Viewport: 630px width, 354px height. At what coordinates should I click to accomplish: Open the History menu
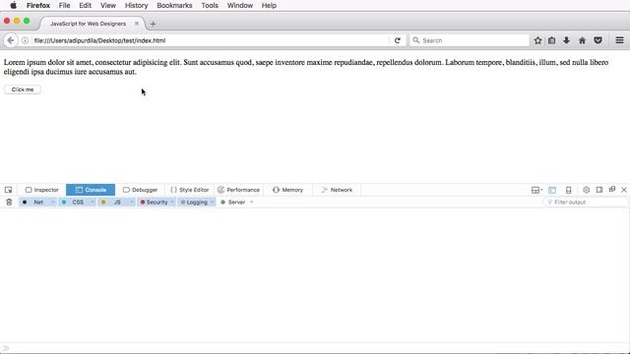(136, 6)
